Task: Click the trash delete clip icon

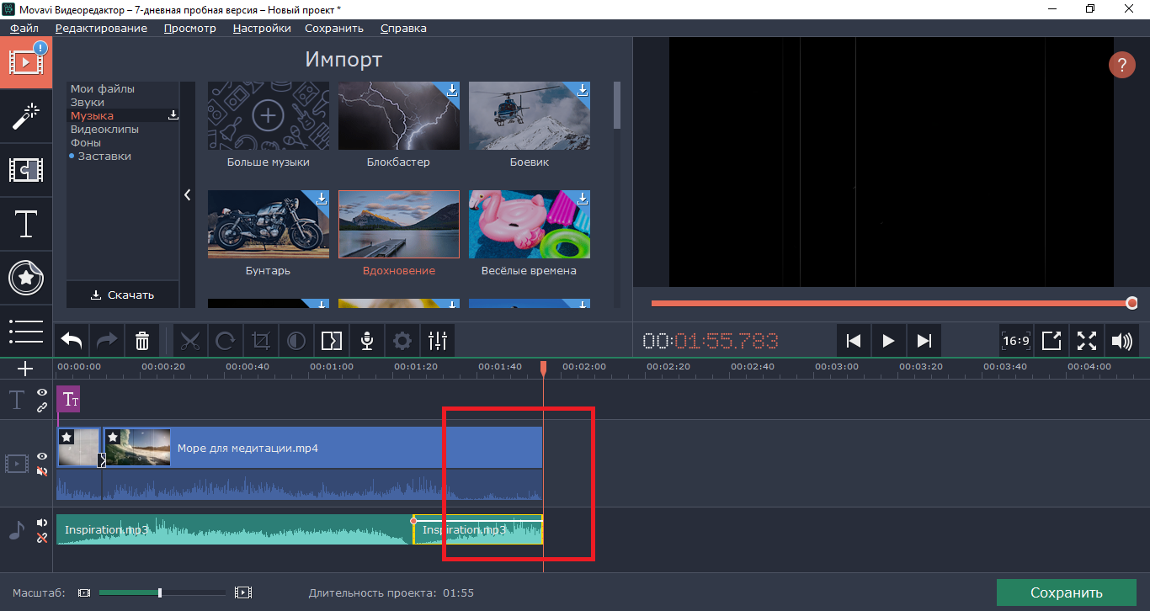Action: (x=142, y=341)
